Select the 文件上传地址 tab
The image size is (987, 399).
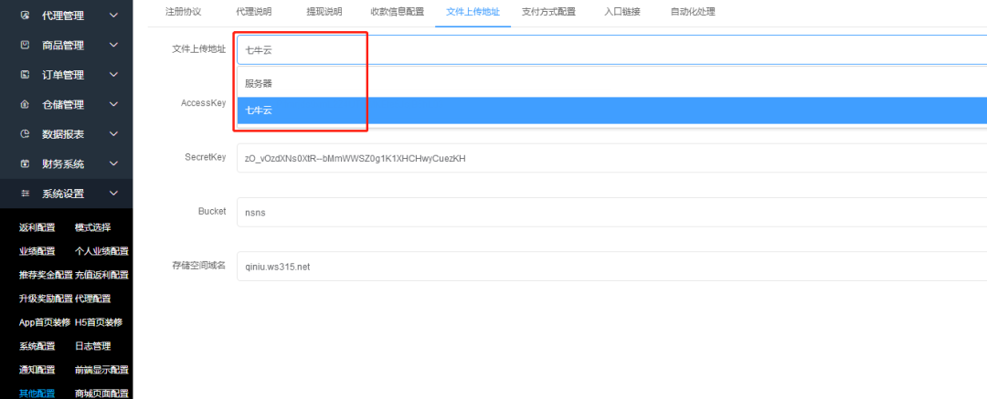click(x=472, y=11)
